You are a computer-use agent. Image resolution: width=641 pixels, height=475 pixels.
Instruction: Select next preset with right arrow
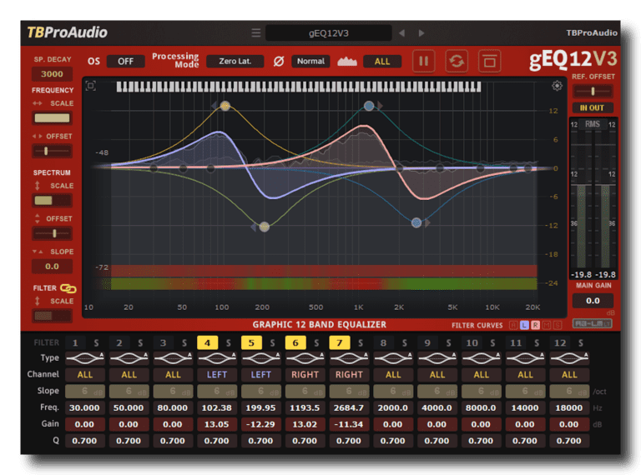click(x=421, y=33)
